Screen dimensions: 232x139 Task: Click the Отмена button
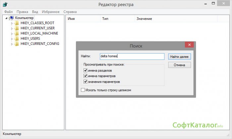tap(179, 65)
